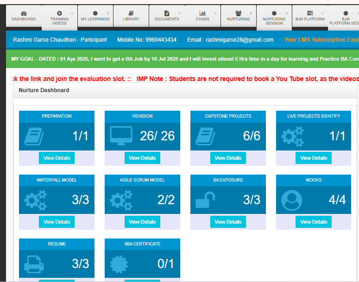Open the Dashboard tab

point(24,16)
